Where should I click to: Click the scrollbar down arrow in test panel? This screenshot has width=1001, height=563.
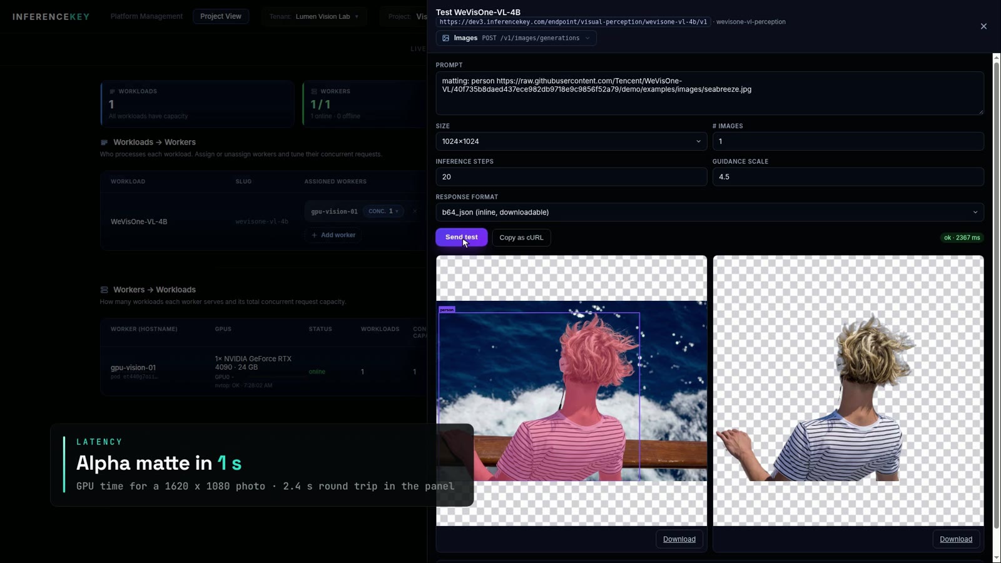pos(997,557)
